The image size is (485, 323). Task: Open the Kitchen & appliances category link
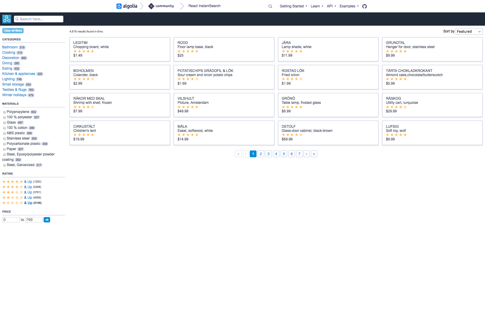[x=19, y=74]
